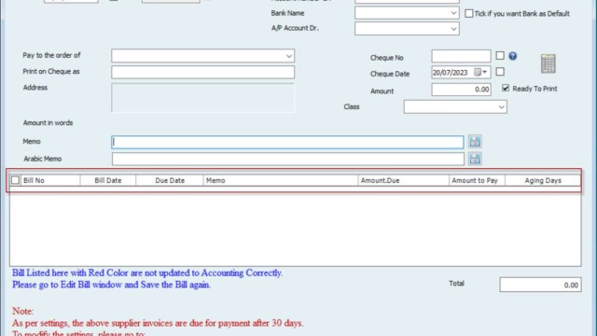
Task: Save Arabic memo using its disk icon
Action: (475, 159)
